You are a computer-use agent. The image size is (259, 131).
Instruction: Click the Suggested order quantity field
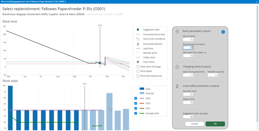click(188, 117)
